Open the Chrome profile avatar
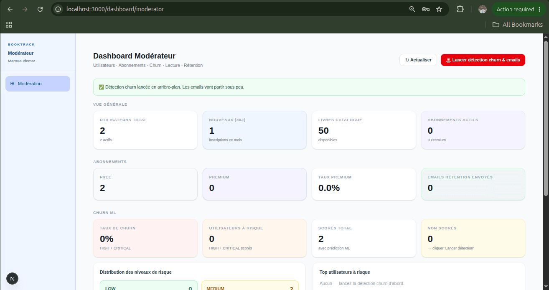Screen dimensions: 549x290 483,9
